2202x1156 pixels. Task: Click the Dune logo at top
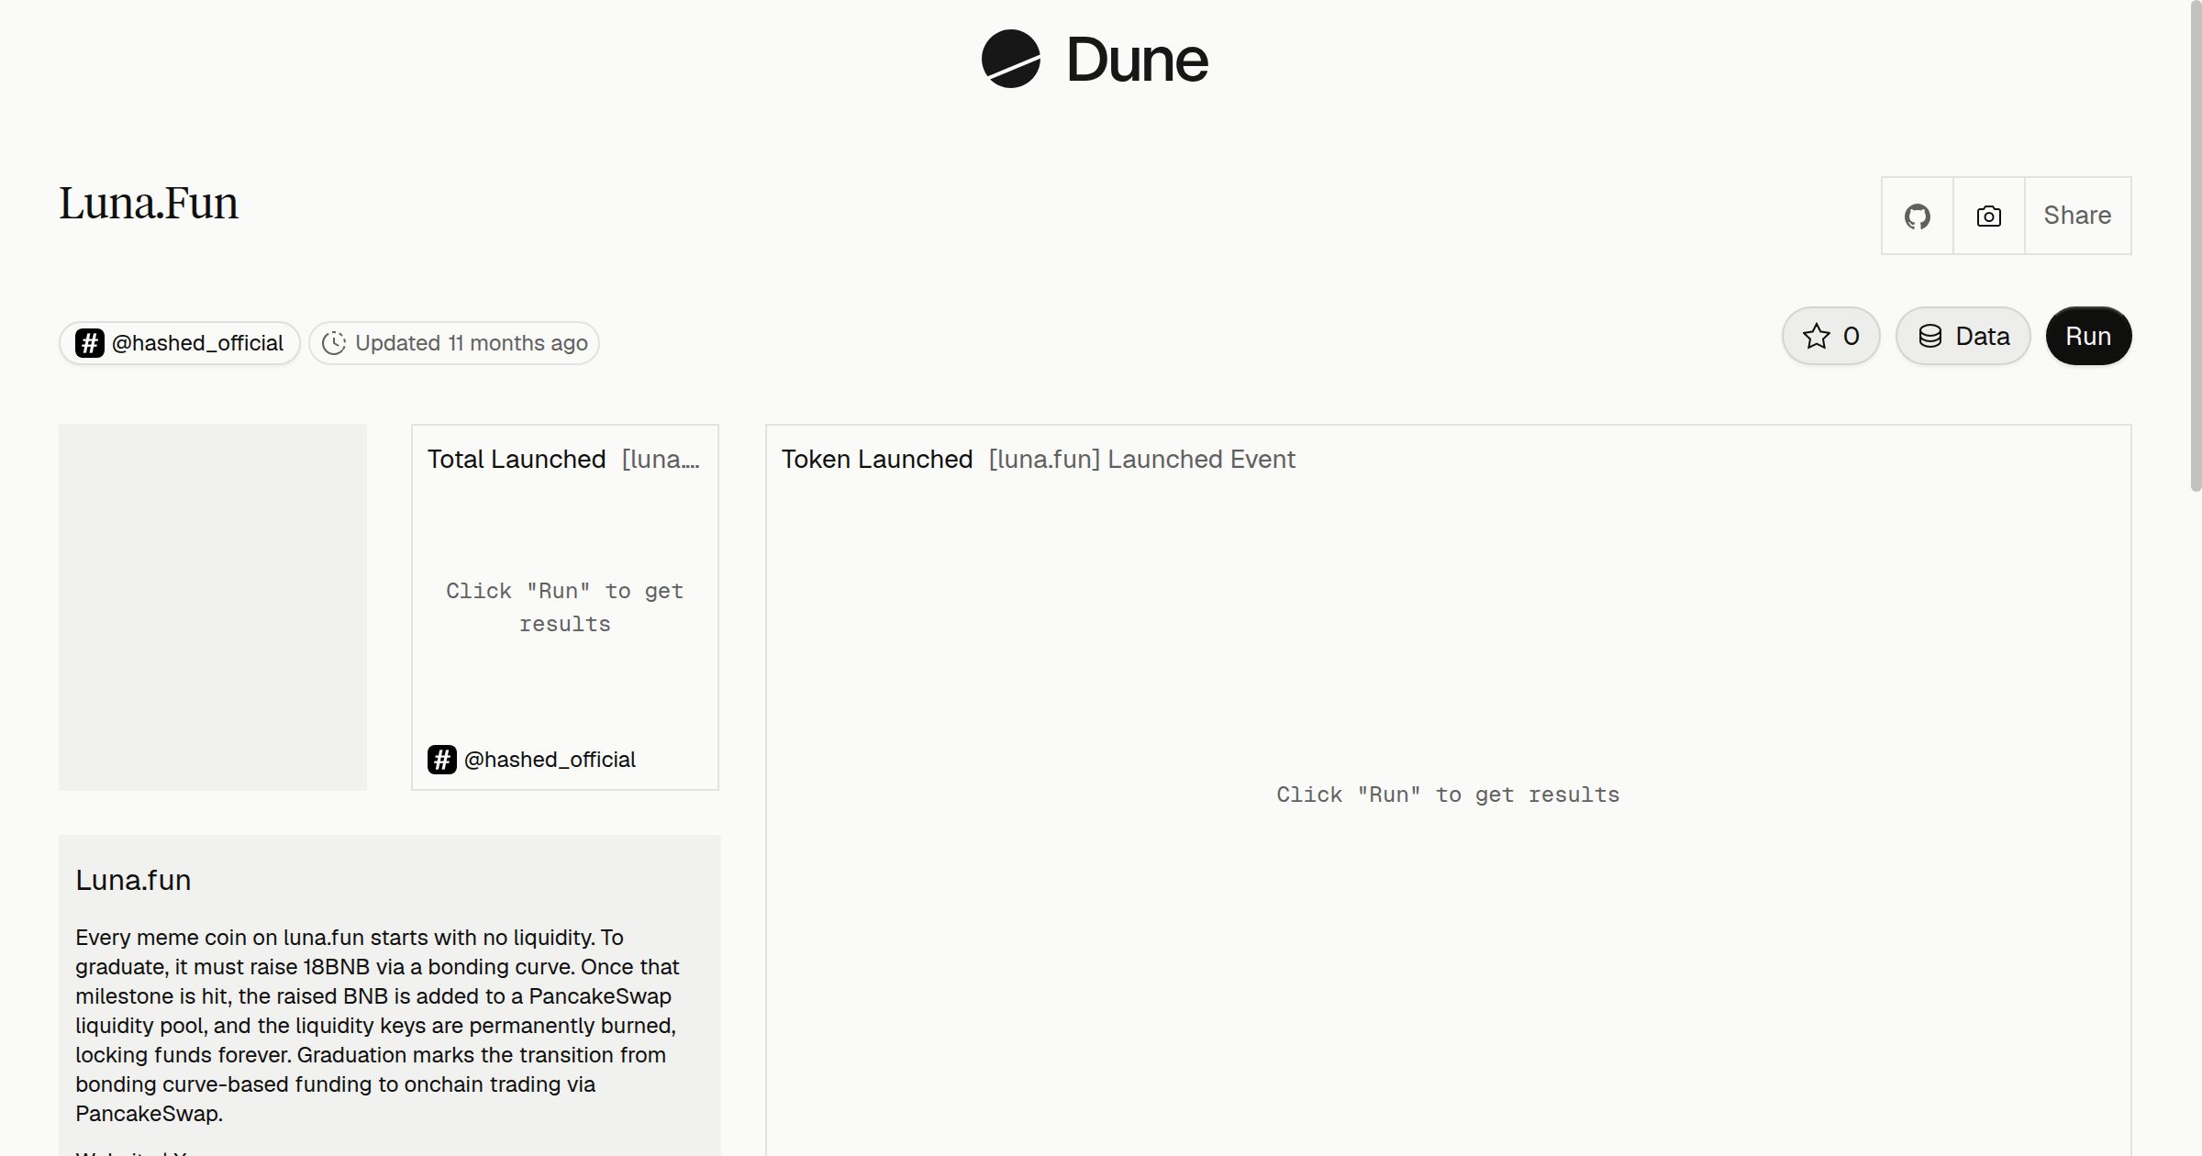[1095, 59]
